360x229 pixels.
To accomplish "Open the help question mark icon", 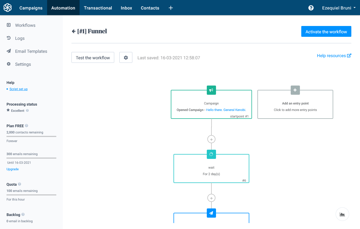I will [x=311, y=8].
